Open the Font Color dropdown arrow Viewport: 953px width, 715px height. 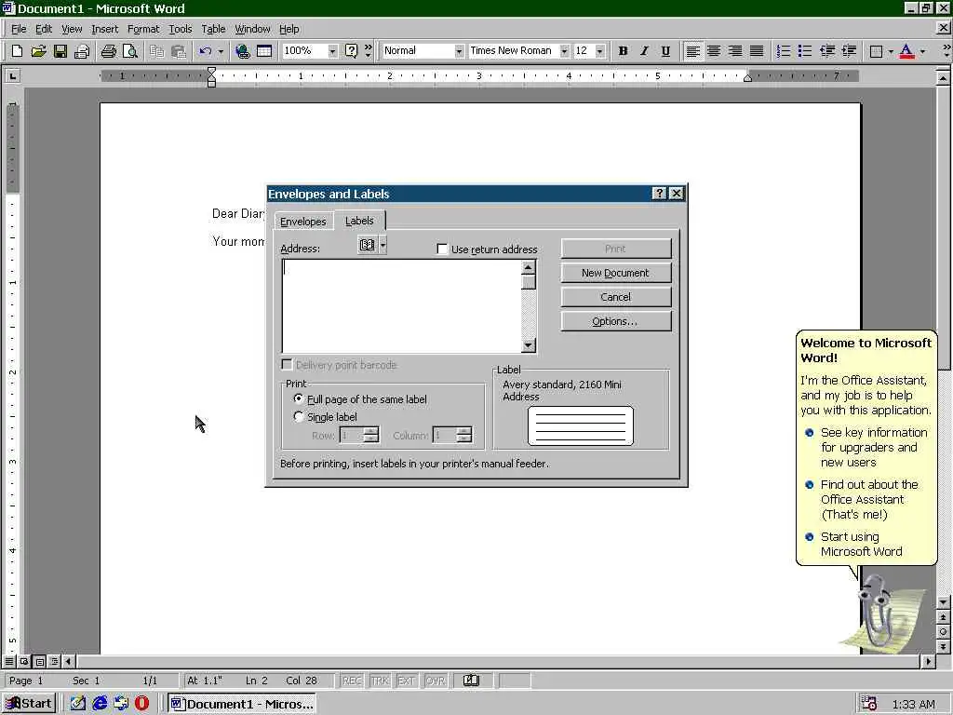(x=922, y=51)
